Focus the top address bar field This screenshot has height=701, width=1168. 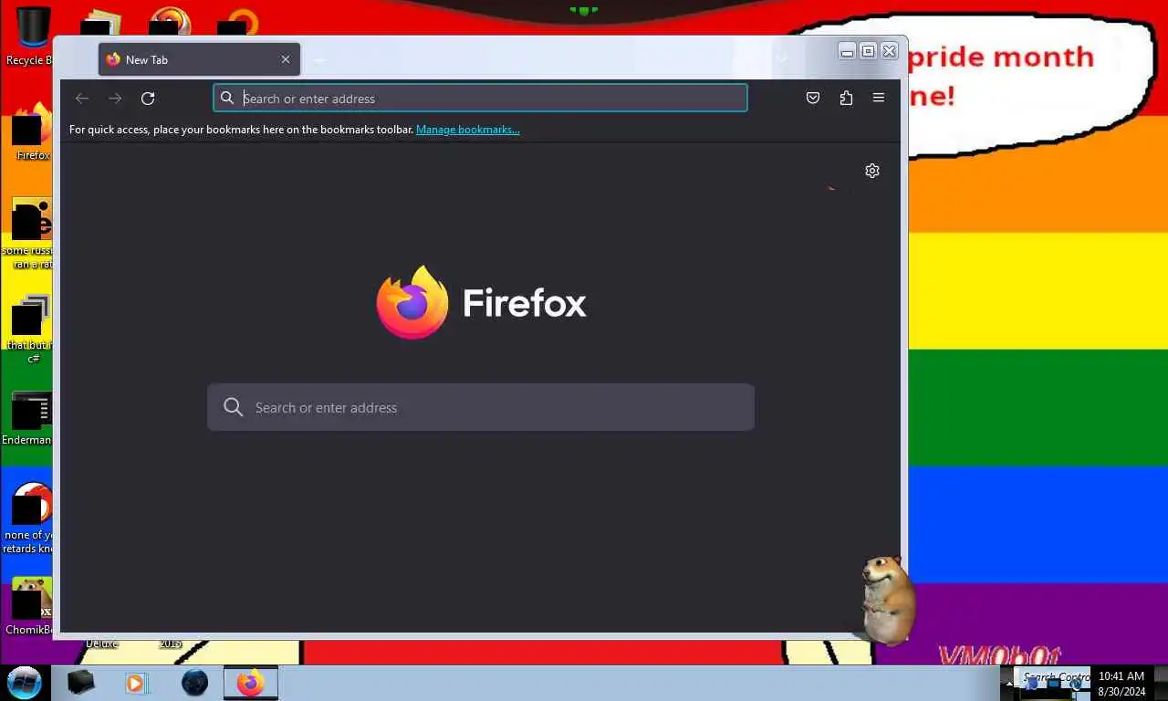tap(480, 98)
